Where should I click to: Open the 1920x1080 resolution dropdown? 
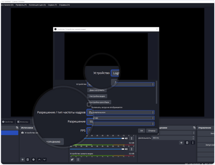(121, 118)
